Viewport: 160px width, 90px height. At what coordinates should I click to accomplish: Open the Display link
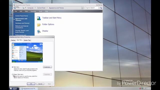tap(45, 31)
